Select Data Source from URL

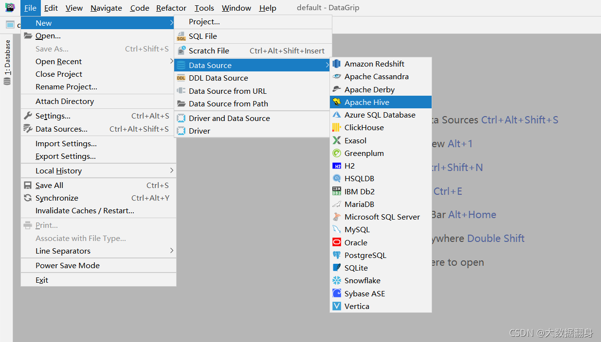pyautogui.click(x=253, y=91)
